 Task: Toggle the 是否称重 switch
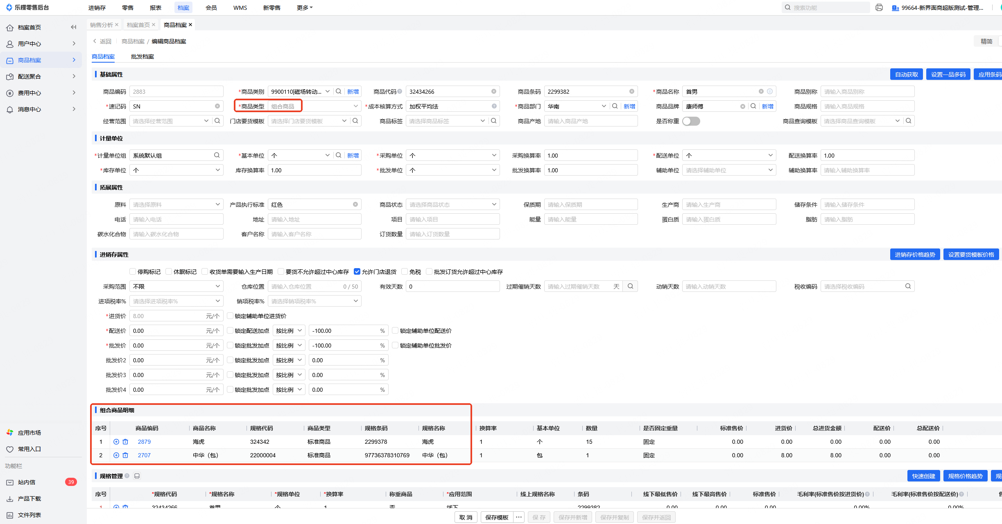(691, 121)
